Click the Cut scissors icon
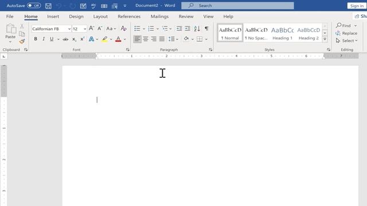Viewport: 367px width, 206px height. coord(22,26)
